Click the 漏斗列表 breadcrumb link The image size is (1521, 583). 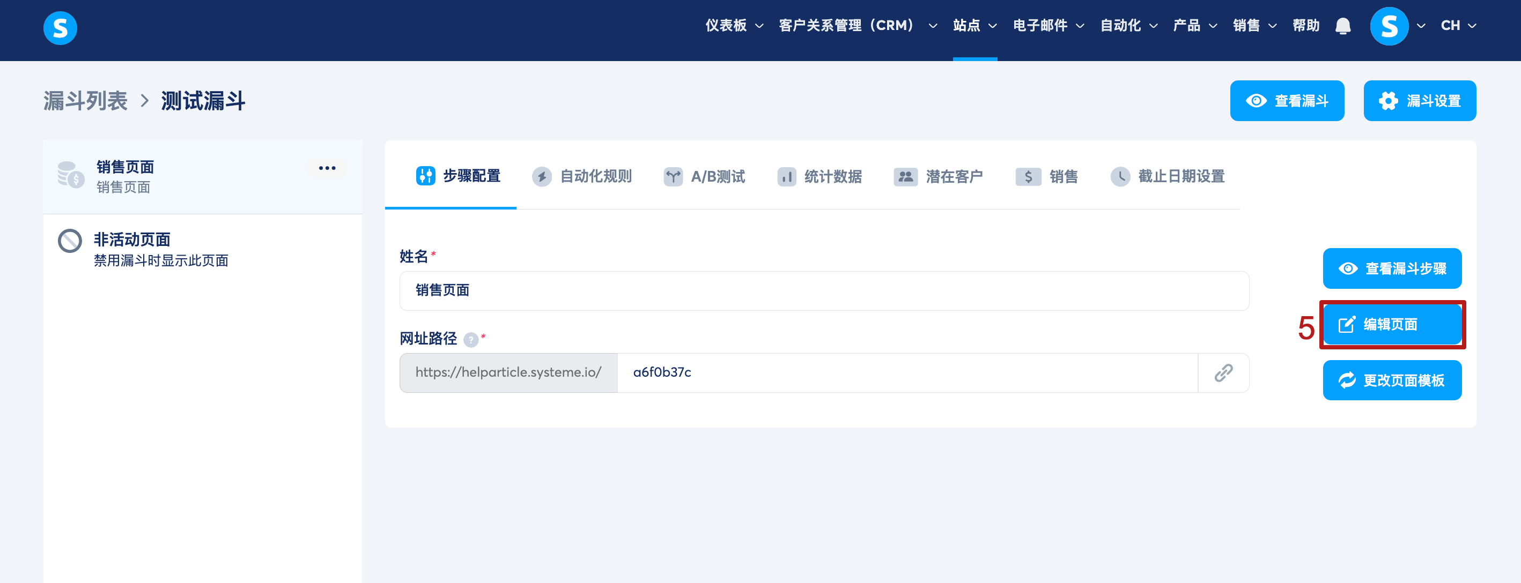pyautogui.click(x=86, y=101)
